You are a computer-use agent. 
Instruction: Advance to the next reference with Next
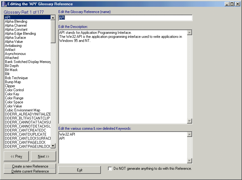click(x=43, y=156)
